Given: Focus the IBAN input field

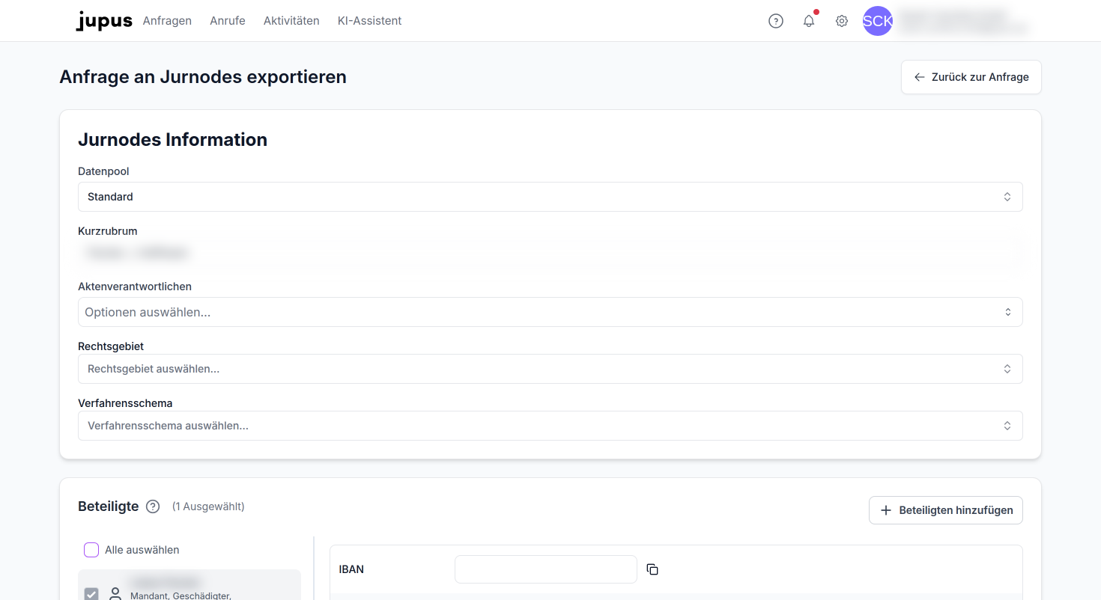Looking at the screenshot, I should 546,569.
